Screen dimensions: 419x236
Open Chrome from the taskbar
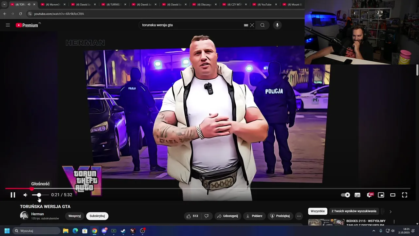(x=94, y=231)
